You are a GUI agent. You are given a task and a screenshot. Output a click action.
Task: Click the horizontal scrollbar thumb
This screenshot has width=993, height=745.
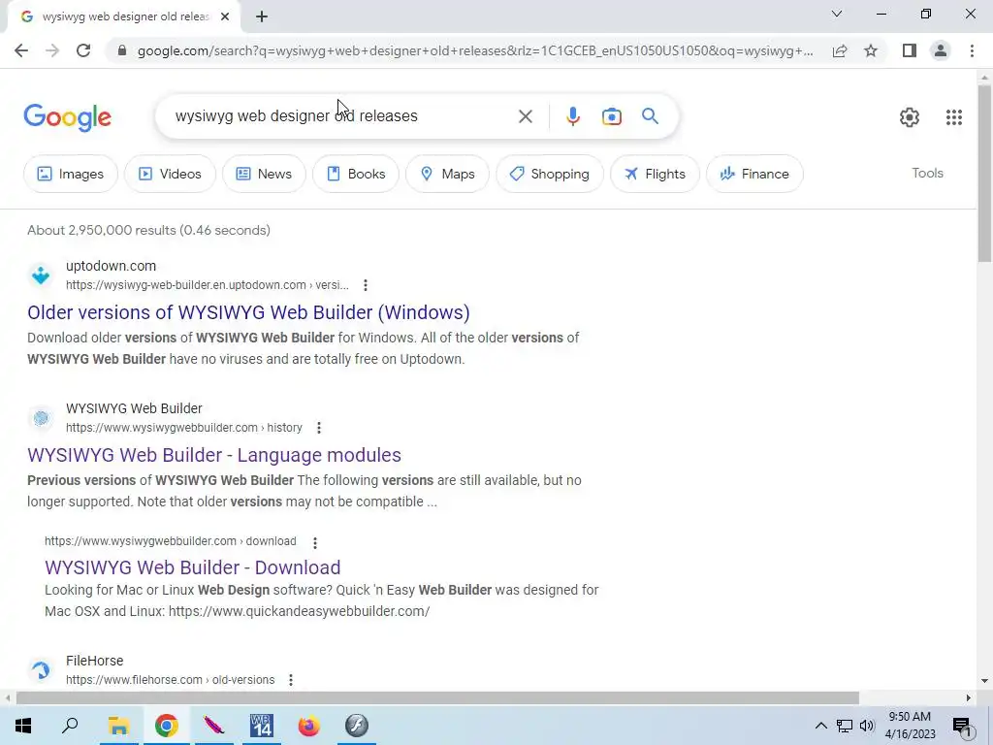(437, 698)
